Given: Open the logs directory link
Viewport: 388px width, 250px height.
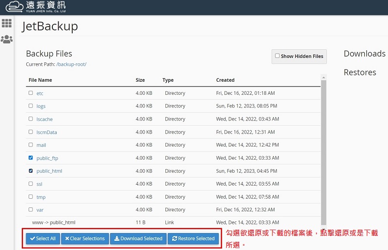Looking at the screenshot, I should tap(41, 106).
